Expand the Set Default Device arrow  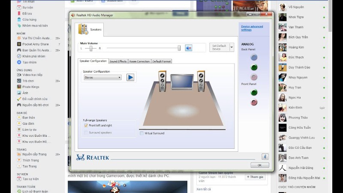click(232, 47)
